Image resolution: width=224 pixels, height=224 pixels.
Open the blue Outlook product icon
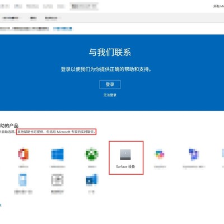[91, 180]
